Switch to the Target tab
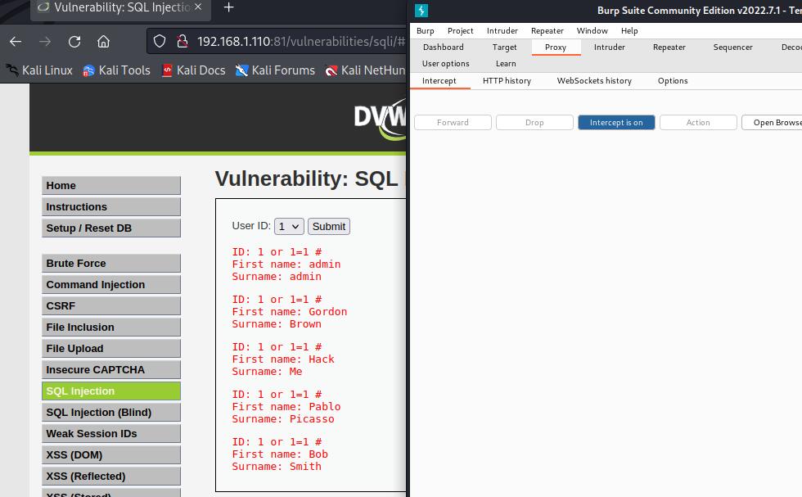Screen dimensions: 802x497 tap(504, 47)
